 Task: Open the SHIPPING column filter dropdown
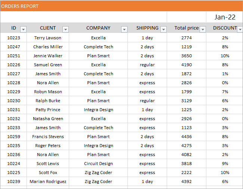(x=163, y=29)
